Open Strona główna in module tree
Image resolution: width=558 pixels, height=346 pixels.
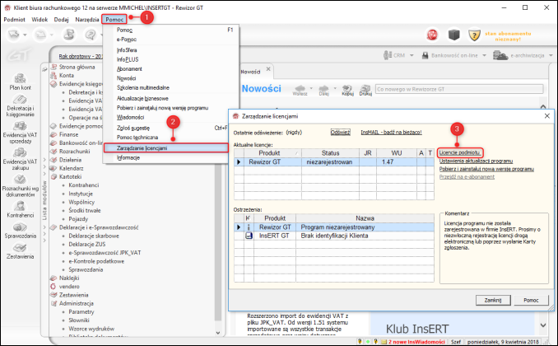[77, 67]
